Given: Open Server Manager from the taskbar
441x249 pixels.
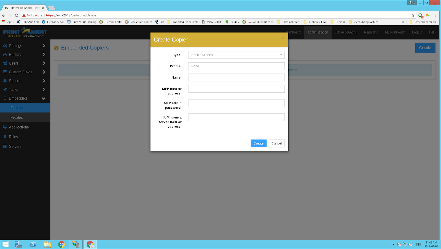Looking at the screenshot, I should click(x=18, y=244).
